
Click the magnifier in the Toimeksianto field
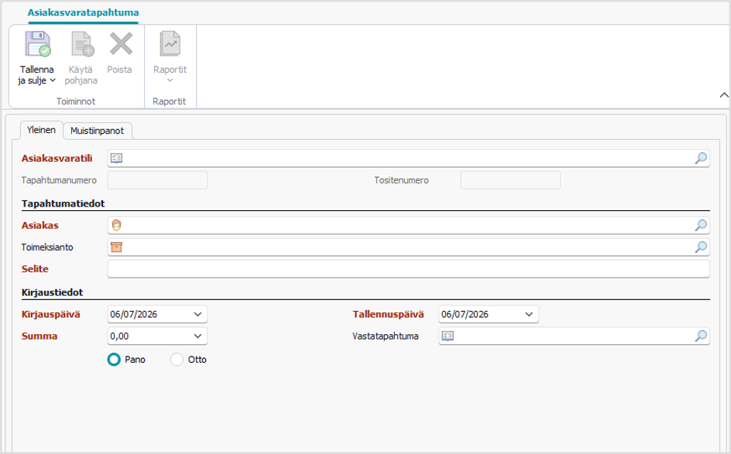[701, 247]
